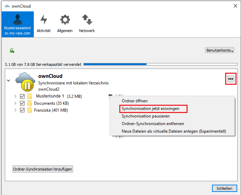Screen dimensions: 241x195
Task: Close the ownCloud window
Action: click(235, 6)
